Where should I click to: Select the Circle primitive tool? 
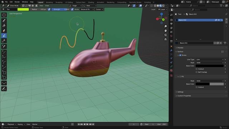tap(4, 77)
